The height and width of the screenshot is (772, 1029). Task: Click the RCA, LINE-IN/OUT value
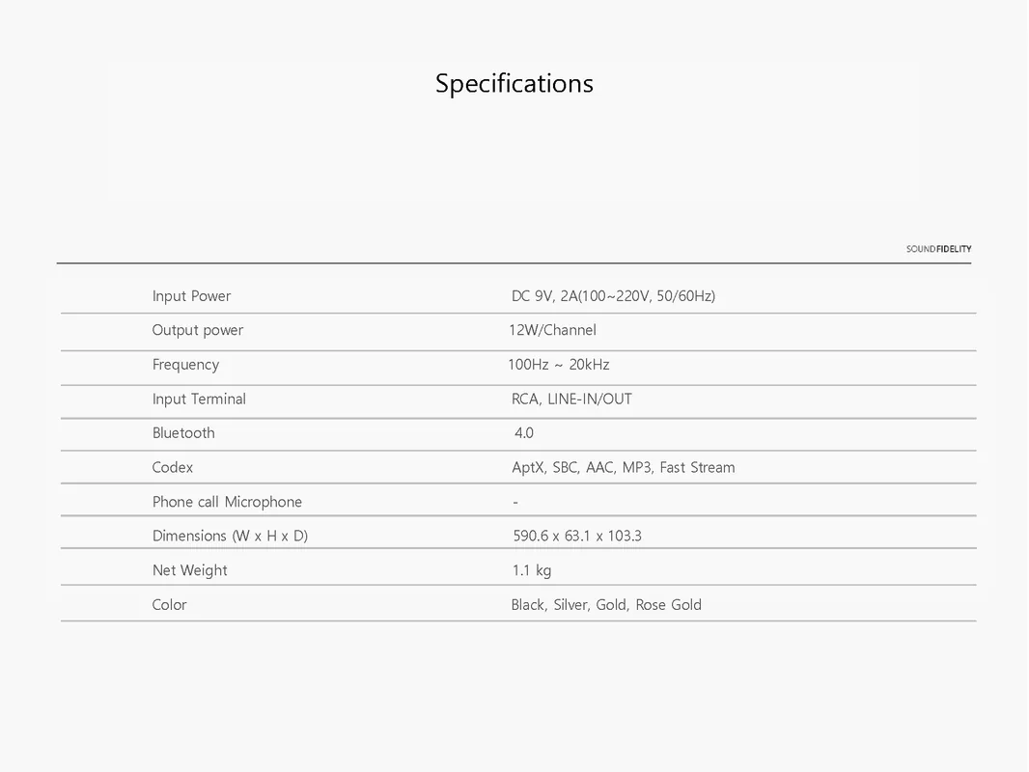click(571, 399)
